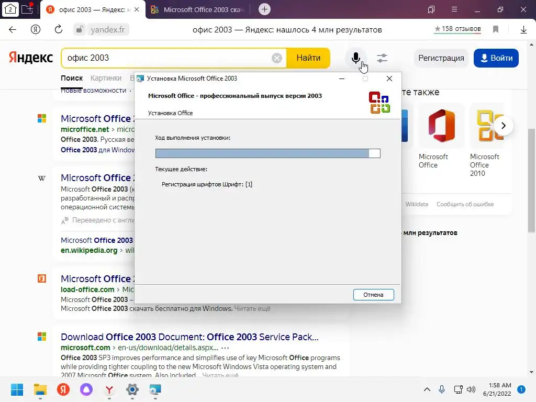Open the three dots menu by microsoft.com result
The width and height of the screenshot is (536, 402).
225,348
